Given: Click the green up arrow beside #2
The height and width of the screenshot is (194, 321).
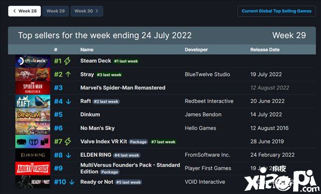Looking at the screenshot, I should pyautogui.click(x=68, y=74).
